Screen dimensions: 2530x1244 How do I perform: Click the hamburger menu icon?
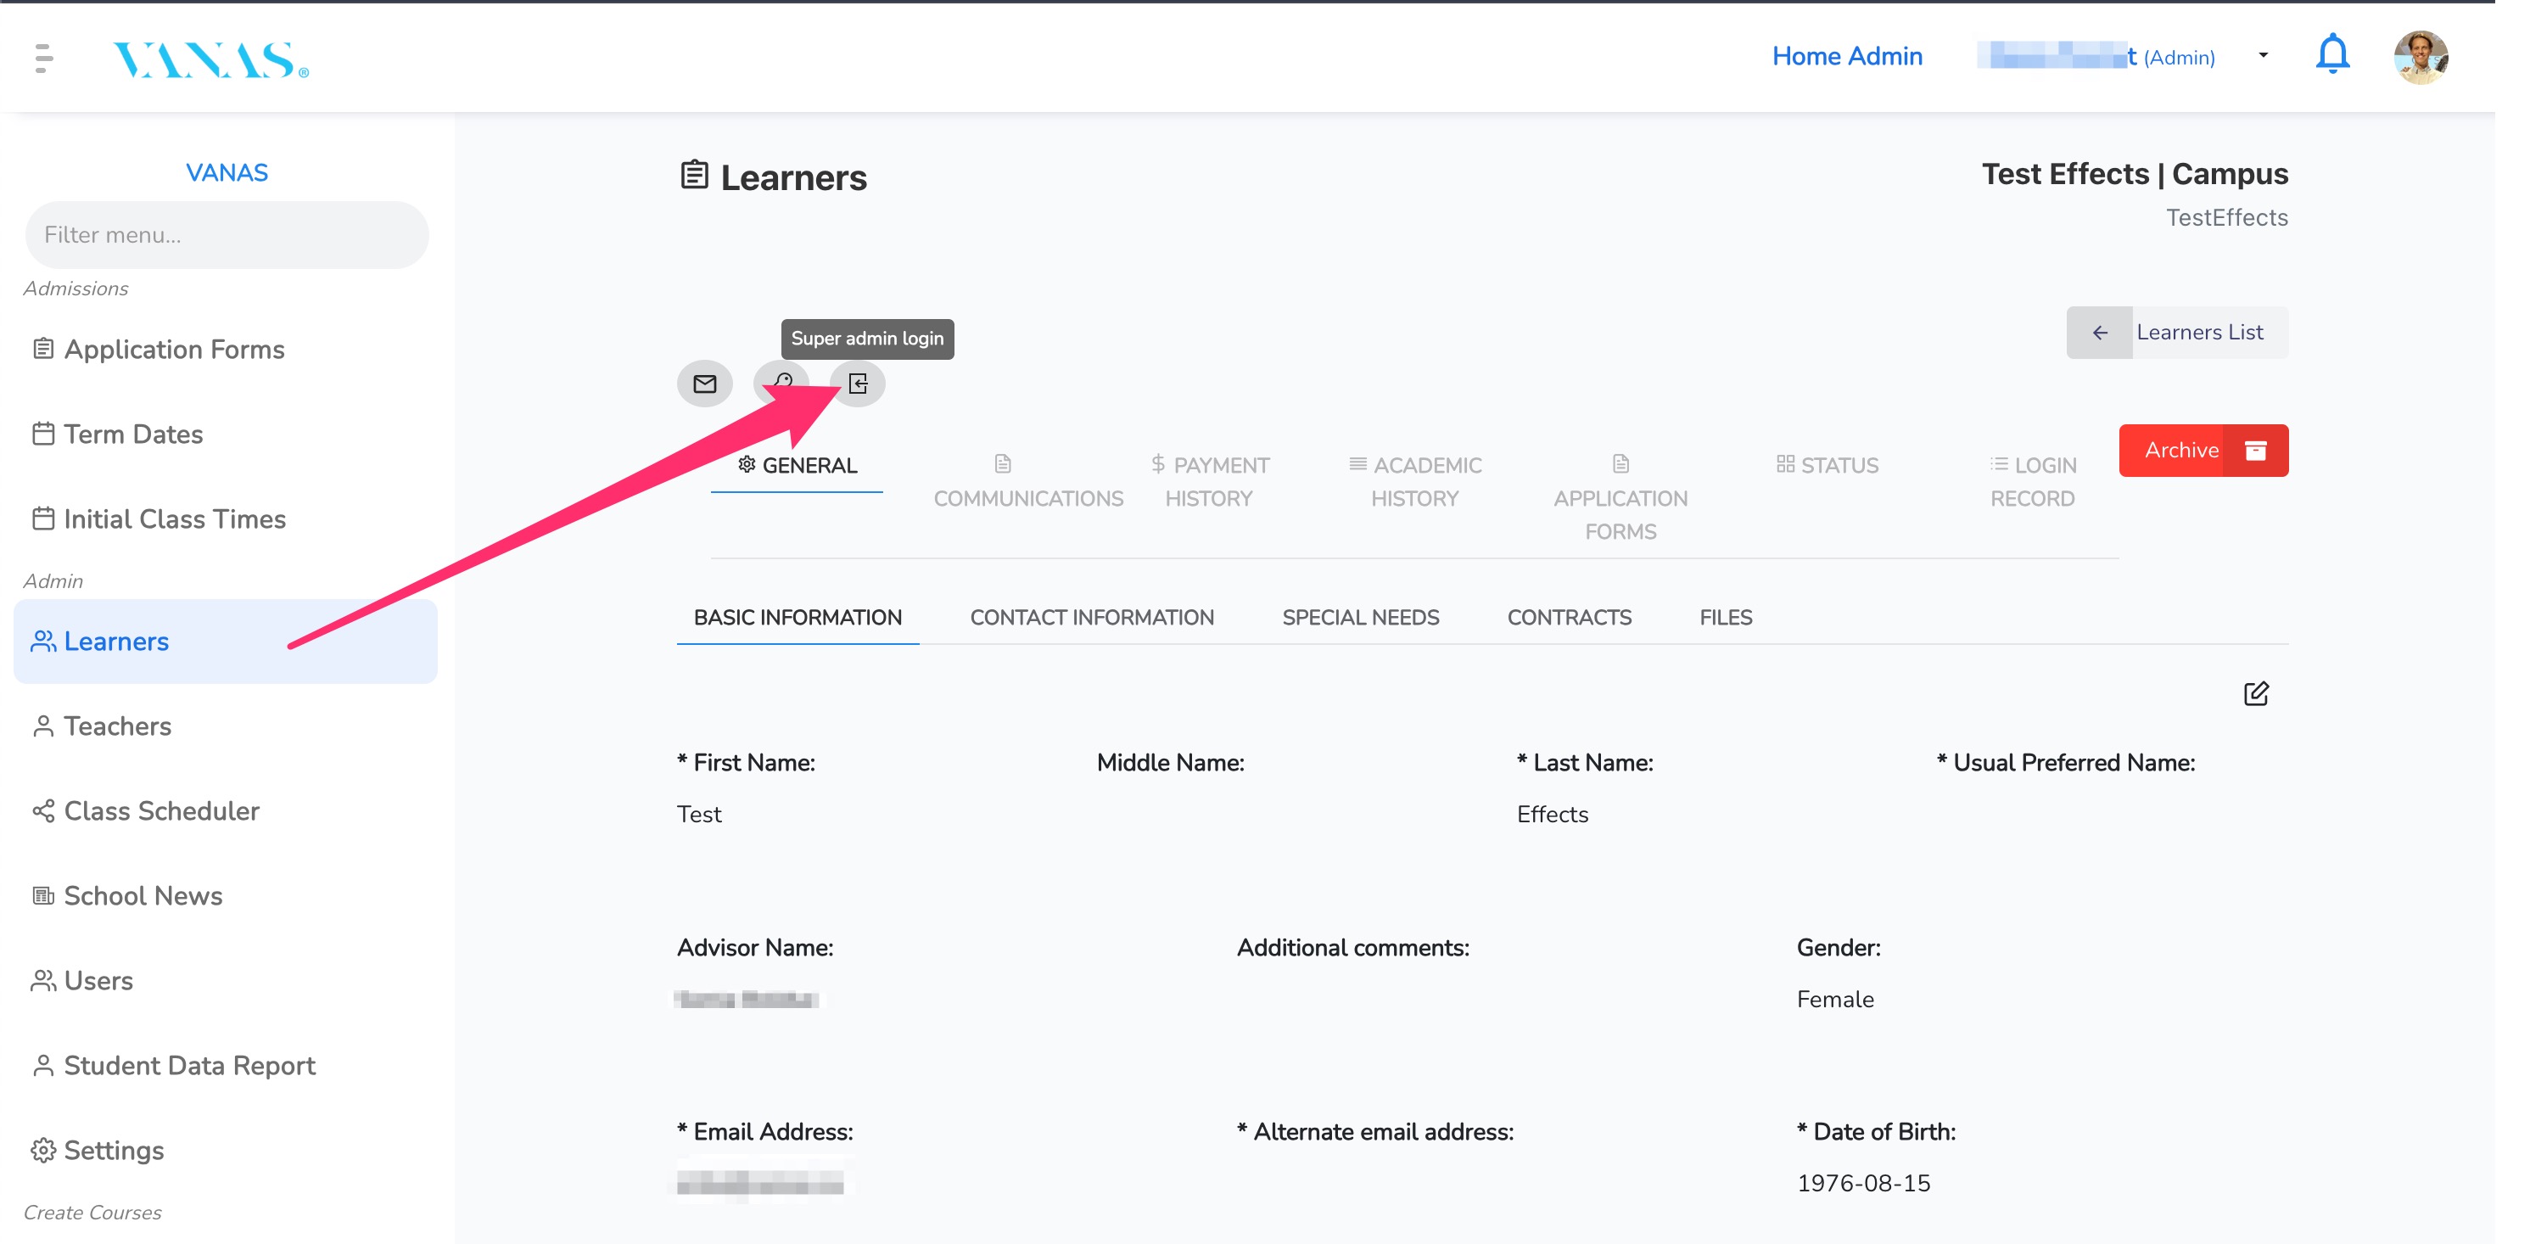click(x=43, y=58)
